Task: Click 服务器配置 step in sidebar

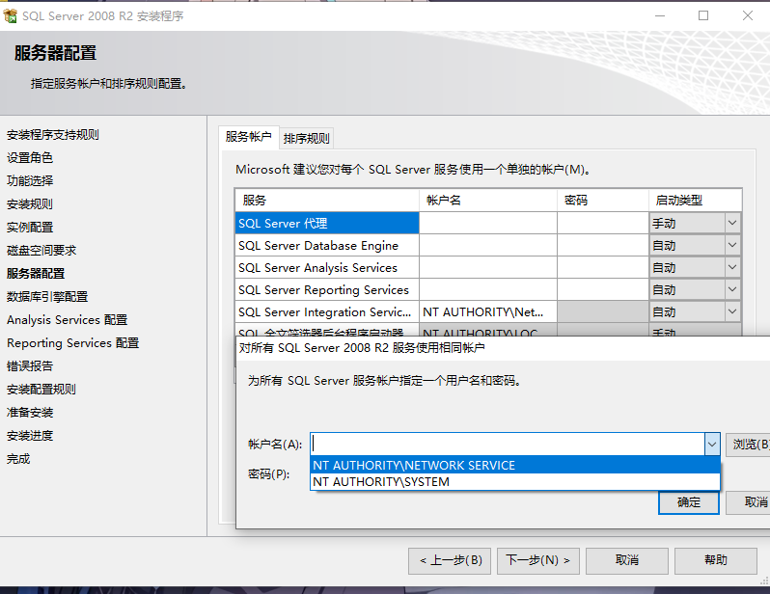Action: coord(36,274)
